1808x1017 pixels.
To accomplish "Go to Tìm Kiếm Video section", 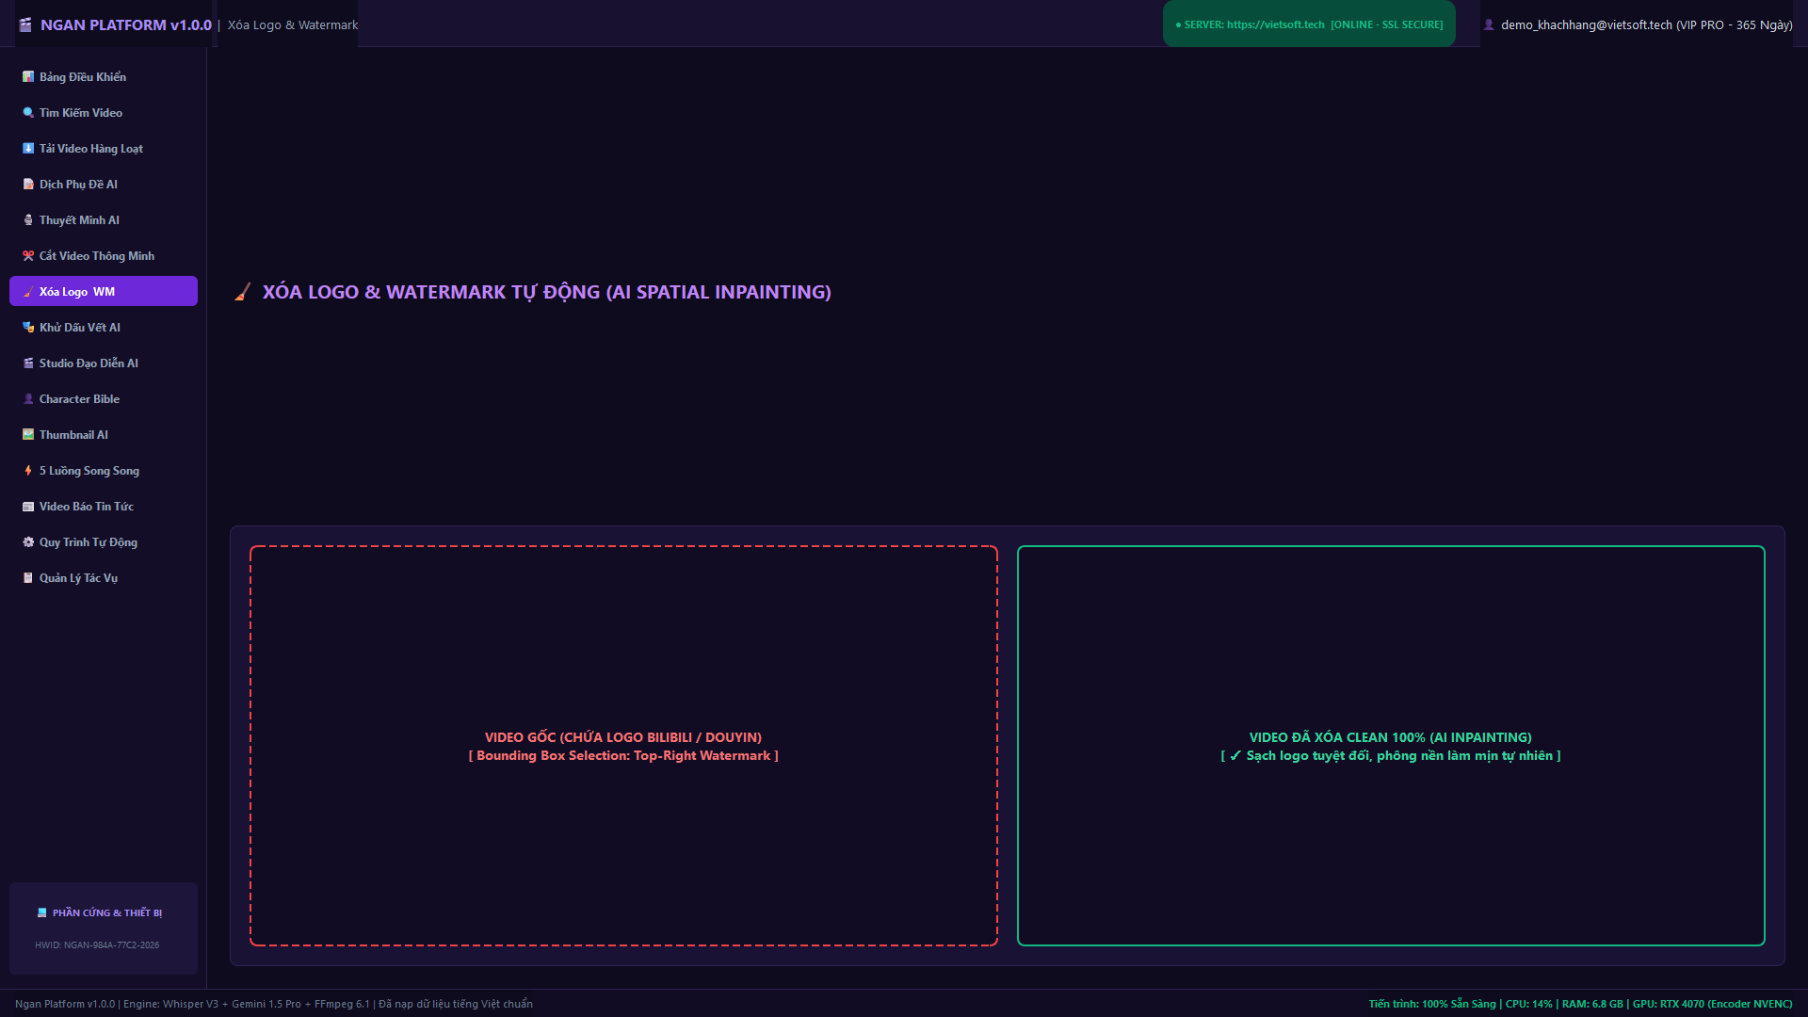I will (x=104, y=113).
